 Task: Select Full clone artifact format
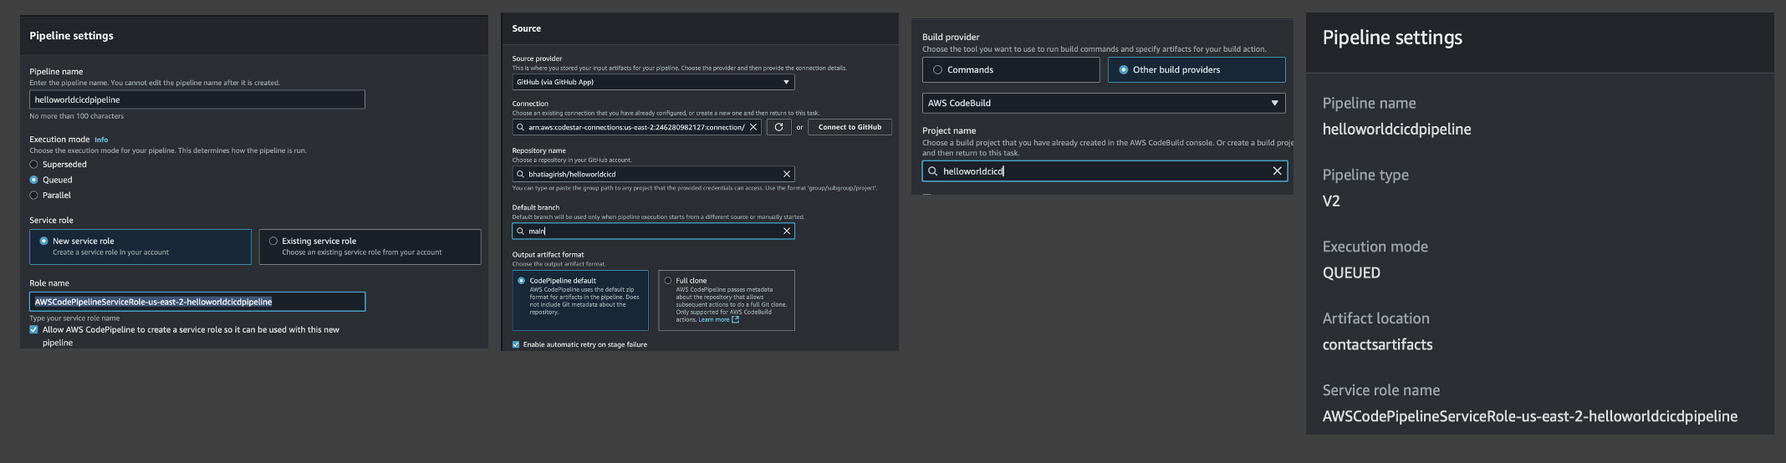[x=727, y=300]
